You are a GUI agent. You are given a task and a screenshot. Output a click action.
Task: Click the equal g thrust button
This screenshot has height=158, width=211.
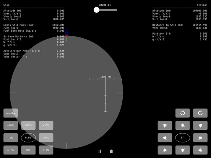[11, 113]
